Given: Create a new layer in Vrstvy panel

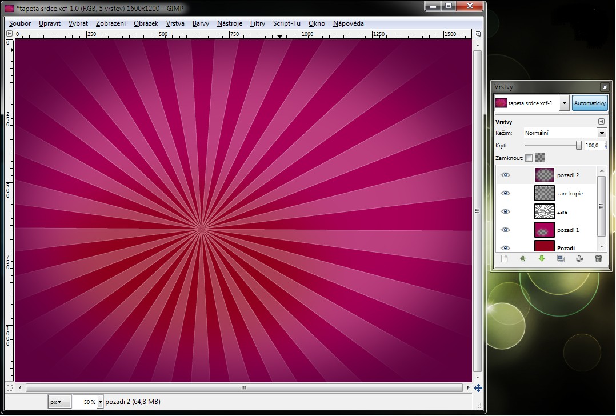Looking at the screenshot, I should click(x=504, y=258).
